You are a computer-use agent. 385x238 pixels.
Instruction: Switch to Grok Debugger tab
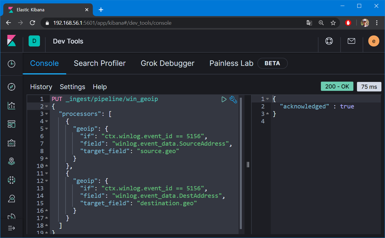167,63
